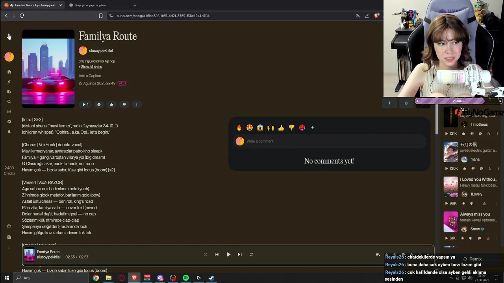The image size is (504, 283).
Task: Dislike the Always miss you song
Action: tap(471, 238)
